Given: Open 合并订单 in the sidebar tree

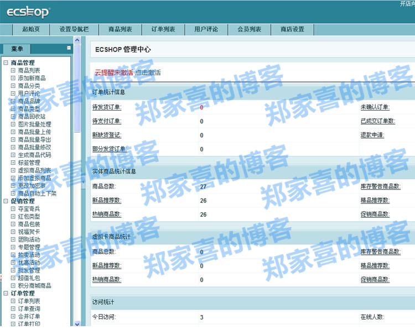Looking at the screenshot, I should tap(29, 316).
